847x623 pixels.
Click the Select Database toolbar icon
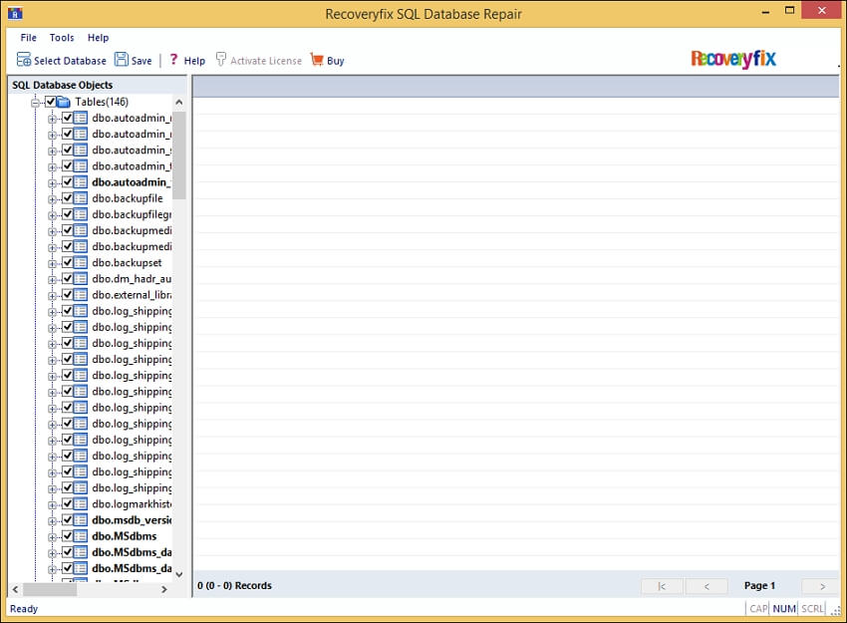tap(24, 60)
